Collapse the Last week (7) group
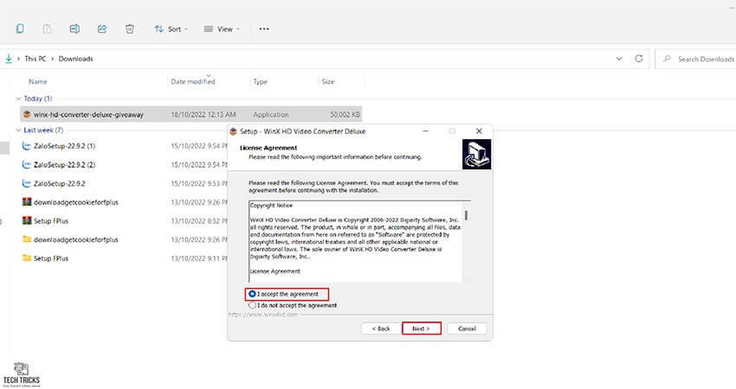Image resolution: width=736 pixels, height=389 pixels. [18, 131]
